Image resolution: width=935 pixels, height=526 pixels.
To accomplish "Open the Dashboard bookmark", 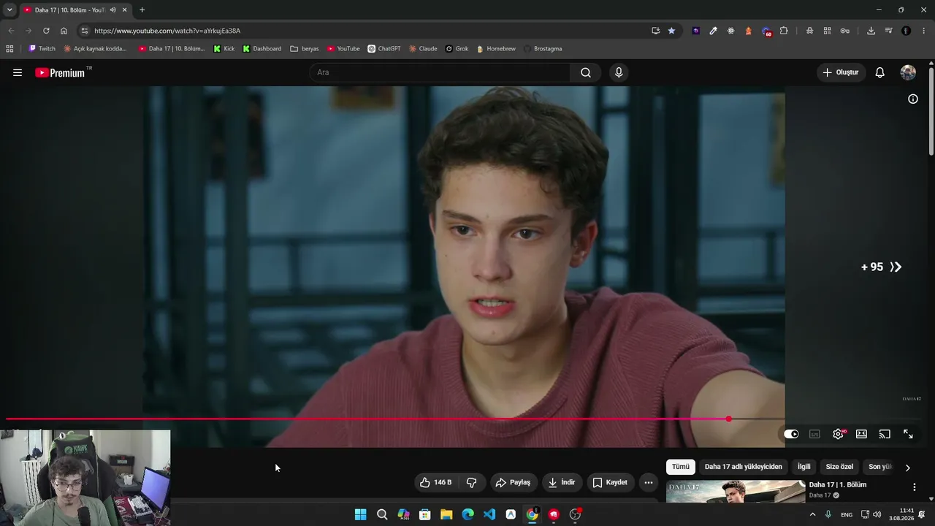I will coord(262,49).
